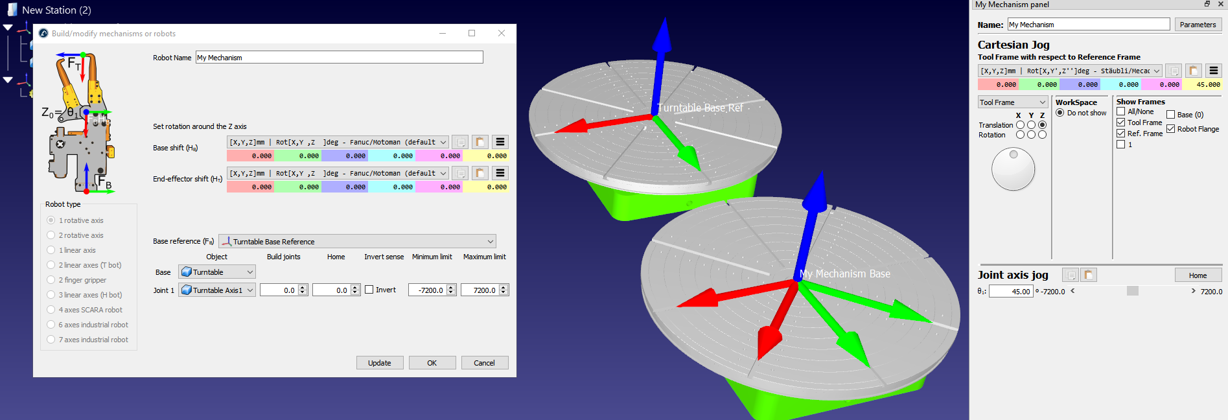Click the joint axis θ1 slider handle
The height and width of the screenshot is (420, 1228).
1133,291
